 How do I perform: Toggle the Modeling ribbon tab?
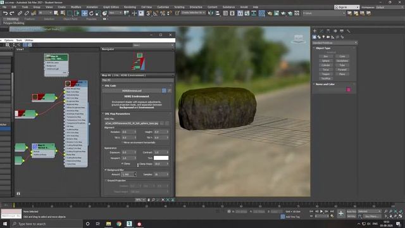(x=12, y=19)
